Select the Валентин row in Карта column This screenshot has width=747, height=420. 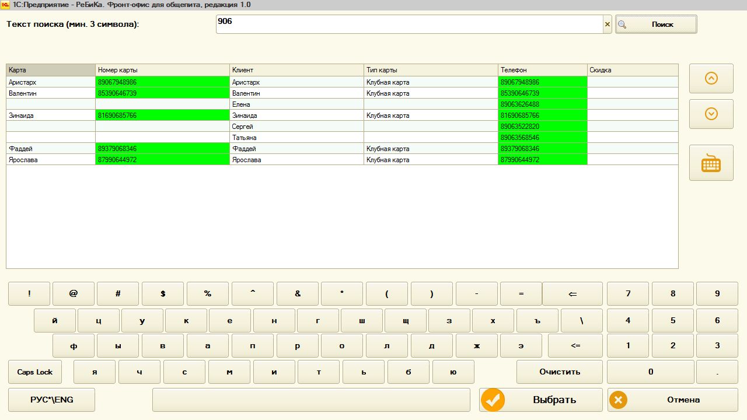pos(51,93)
